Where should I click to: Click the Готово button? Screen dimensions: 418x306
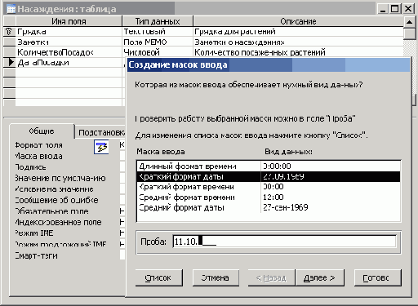(378, 277)
